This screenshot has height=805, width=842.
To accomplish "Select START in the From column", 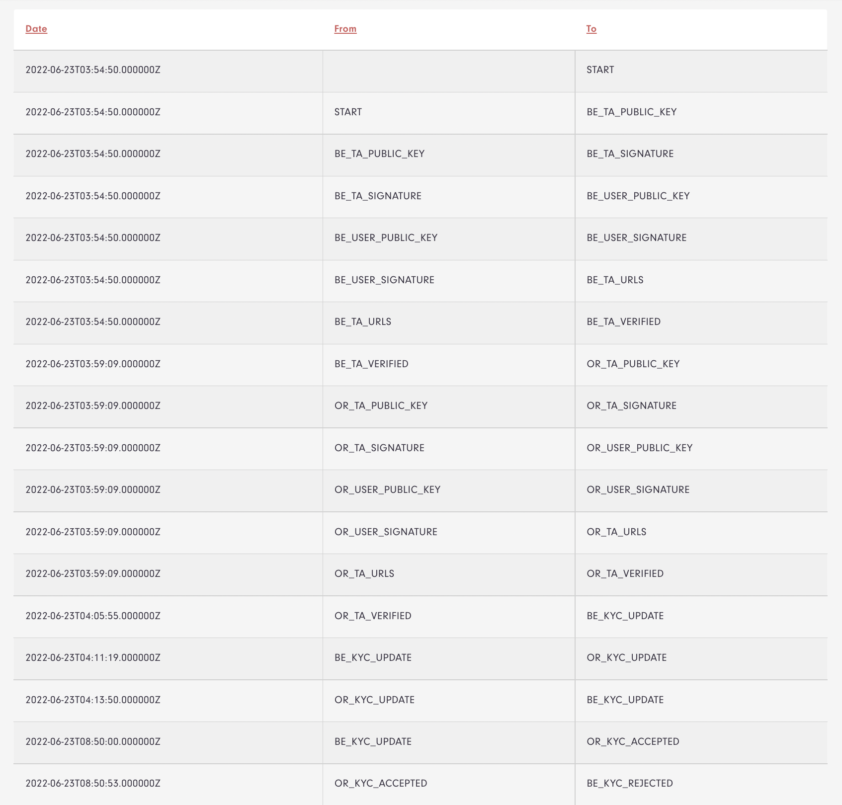I will coord(348,112).
